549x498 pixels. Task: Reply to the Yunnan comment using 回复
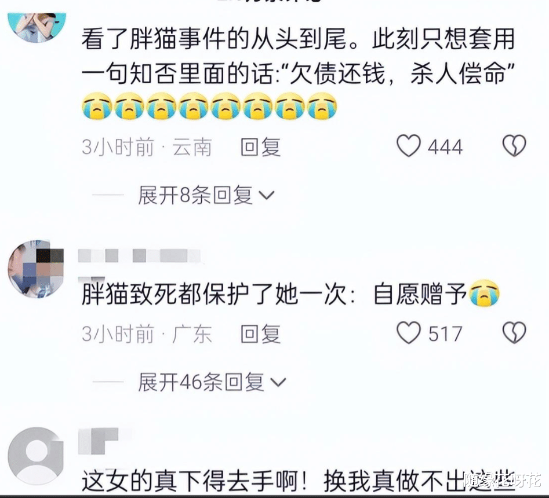tap(260, 147)
